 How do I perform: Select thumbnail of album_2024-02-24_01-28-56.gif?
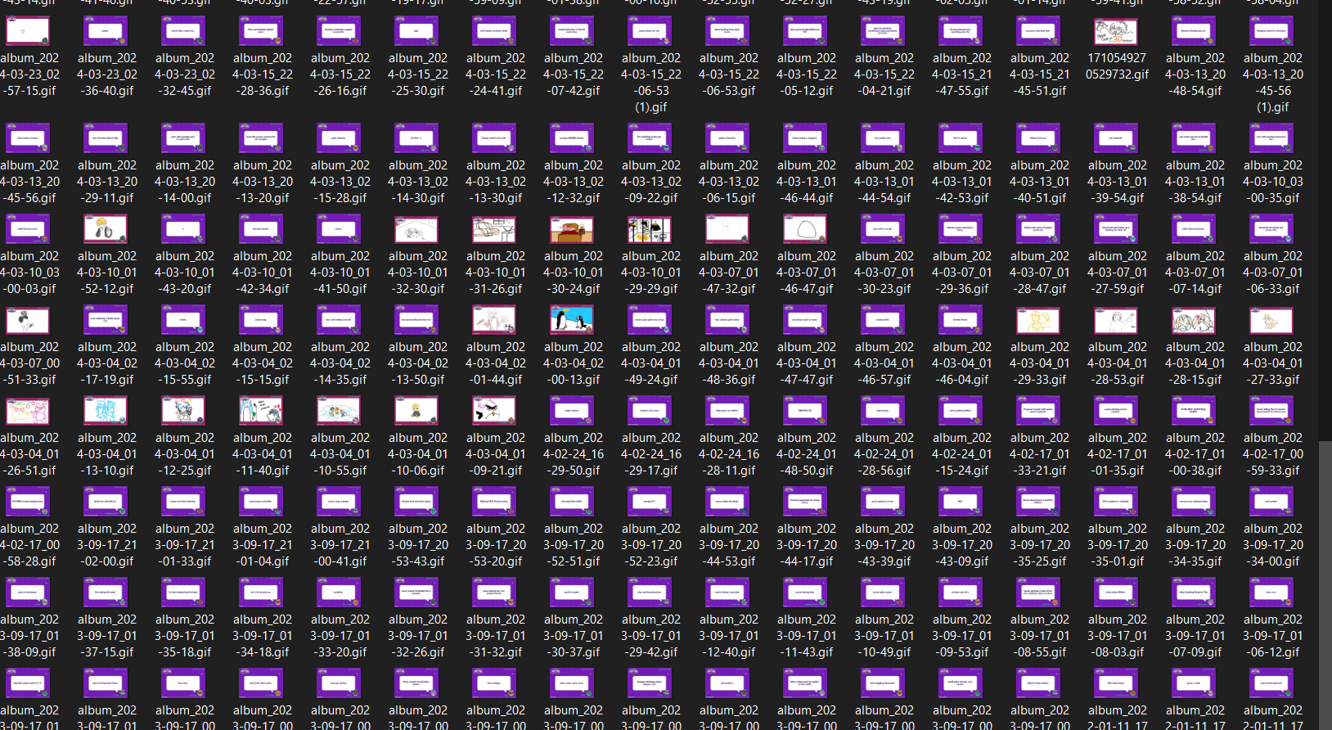(x=883, y=411)
